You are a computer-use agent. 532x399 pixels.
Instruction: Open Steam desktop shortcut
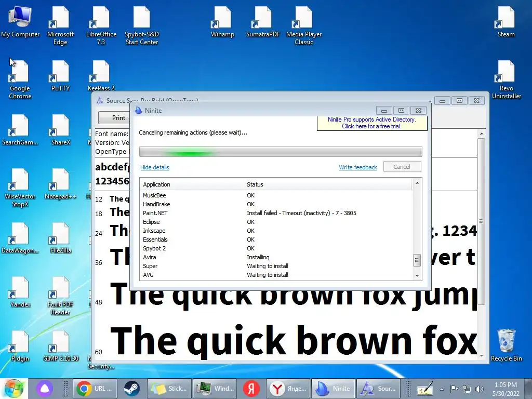pos(506,22)
